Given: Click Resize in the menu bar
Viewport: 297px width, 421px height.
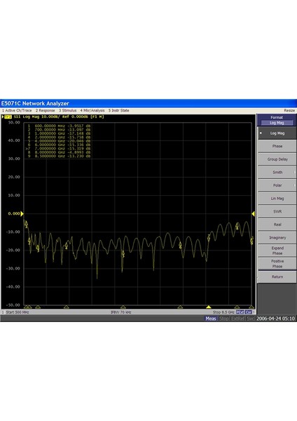Looking at the screenshot, I should point(289,111).
